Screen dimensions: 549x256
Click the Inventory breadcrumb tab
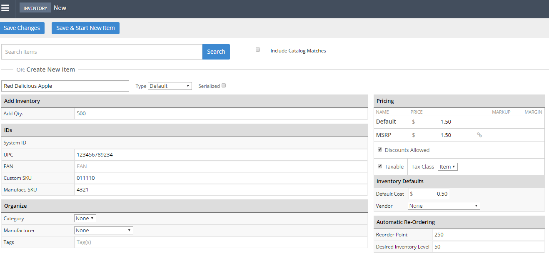(35, 8)
